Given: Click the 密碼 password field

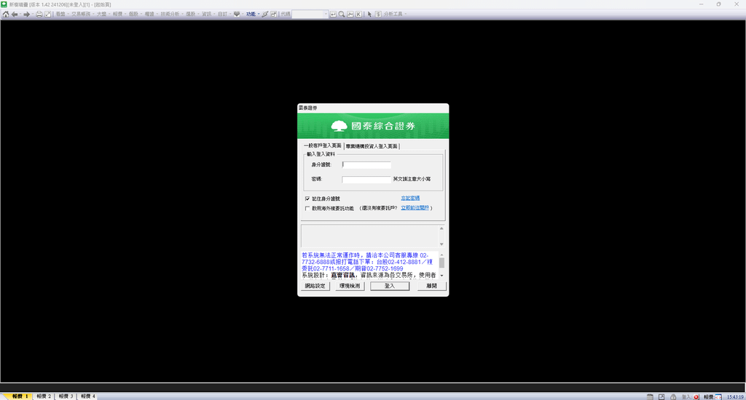Looking at the screenshot, I should coord(366,180).
